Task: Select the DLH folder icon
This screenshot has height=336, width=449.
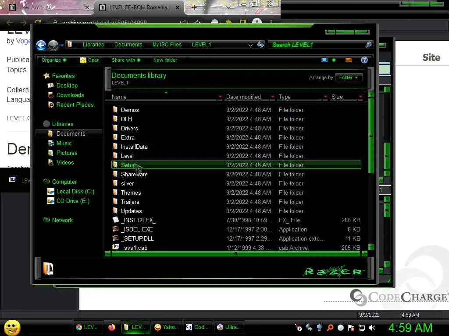Action: [x=115, y=119]
